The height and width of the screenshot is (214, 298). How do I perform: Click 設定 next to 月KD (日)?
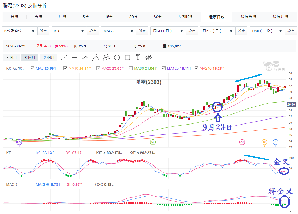(x=242, y=31)
